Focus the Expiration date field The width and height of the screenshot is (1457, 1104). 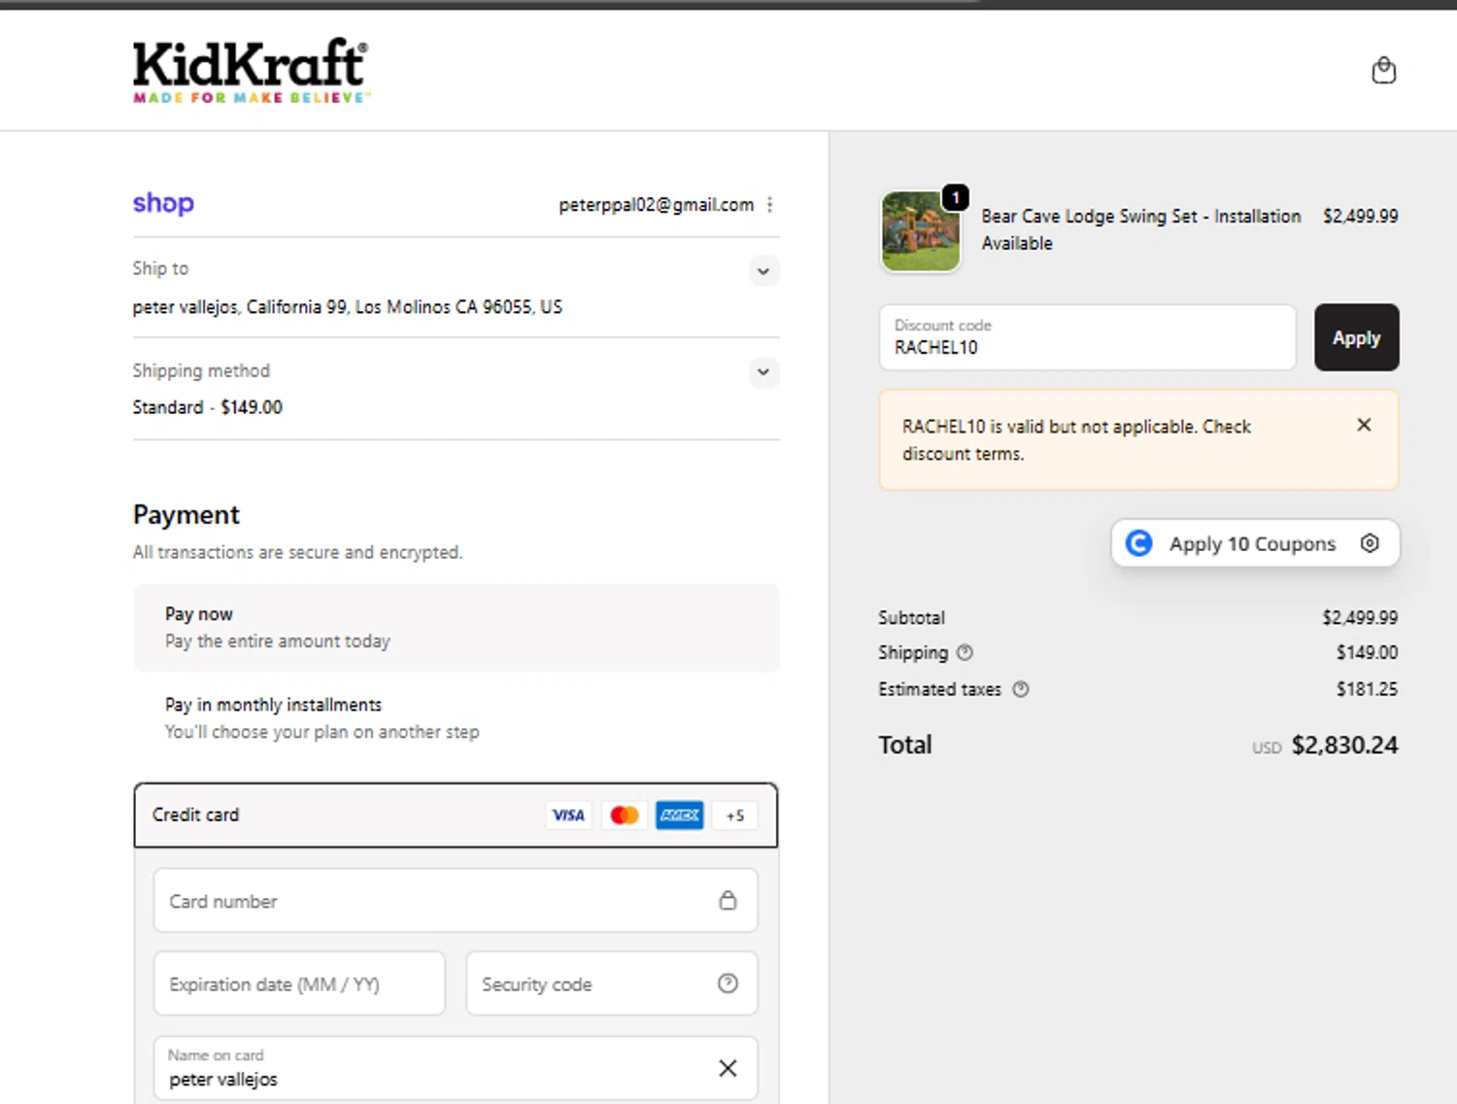click(x=299, y=983)
